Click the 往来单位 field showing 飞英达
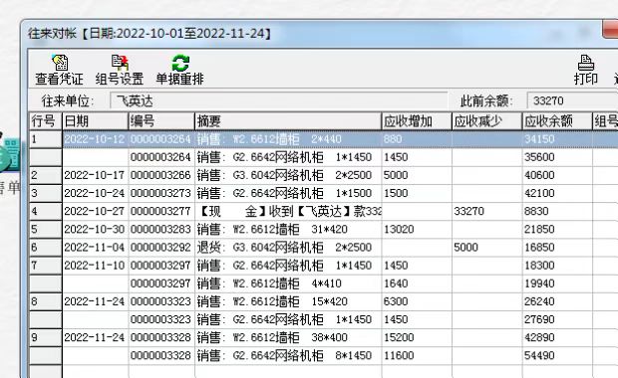The width and height of the screenshot is (618, 378). coord(279,101)
